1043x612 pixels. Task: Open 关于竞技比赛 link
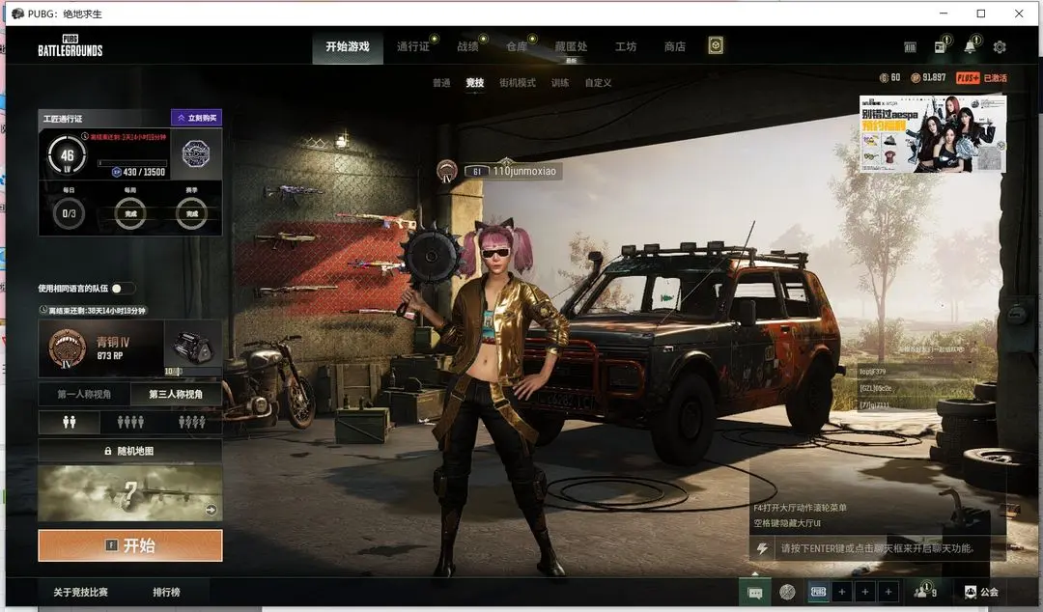pyautogui.click(x=80, y=592)
